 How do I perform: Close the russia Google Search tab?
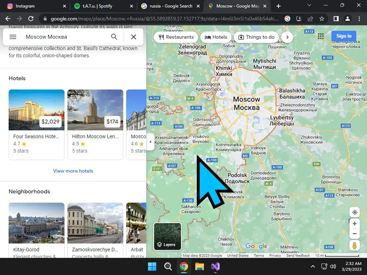point(198,6)
